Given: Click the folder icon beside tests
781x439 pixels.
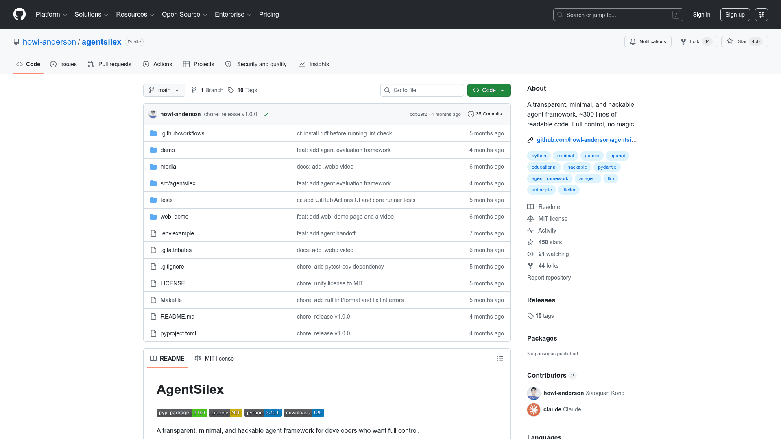Looking at the screenshot, I should coord(153,200).
